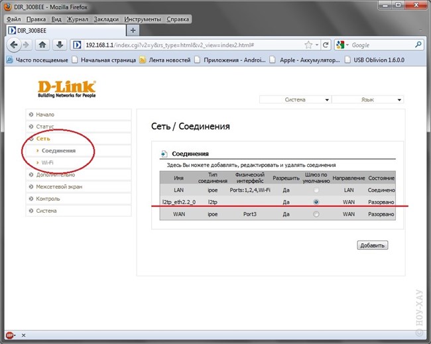
Task: Click the Ports:1,2,4,Wi-Fi cell
Action: pyautogui.click(x=250, y=190)
